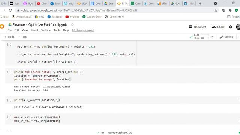This screenshot has height=135, width=240.
Task: Open the File menu
Action: click(x=9, y=30)
